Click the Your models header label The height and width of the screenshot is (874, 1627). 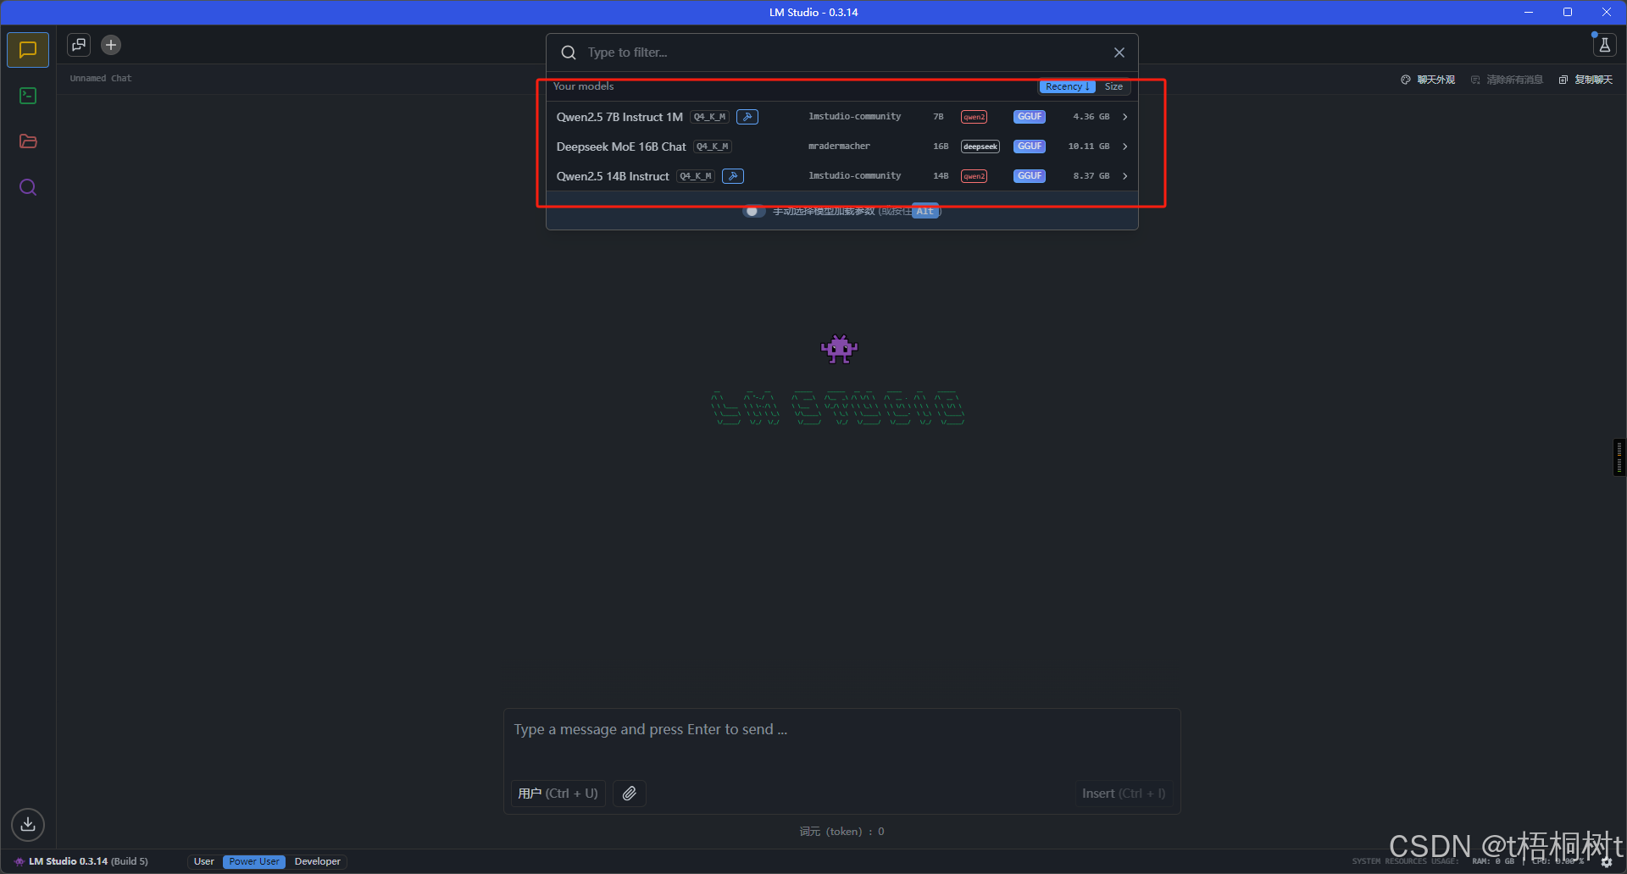(x=583, y=86)
